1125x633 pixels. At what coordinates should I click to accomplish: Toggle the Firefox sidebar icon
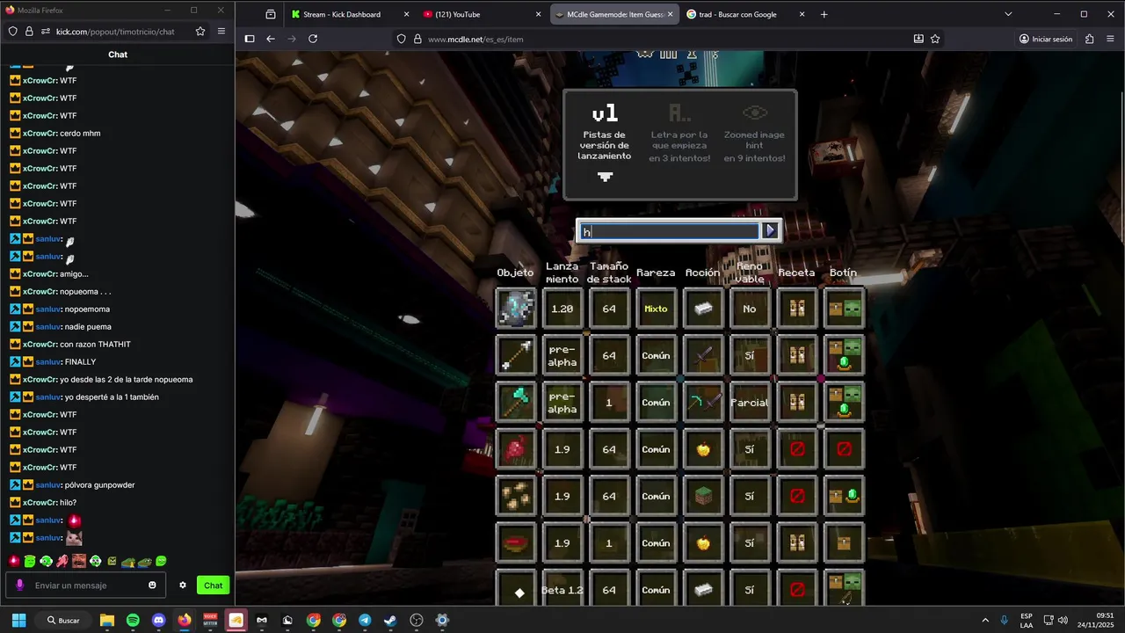250,39
